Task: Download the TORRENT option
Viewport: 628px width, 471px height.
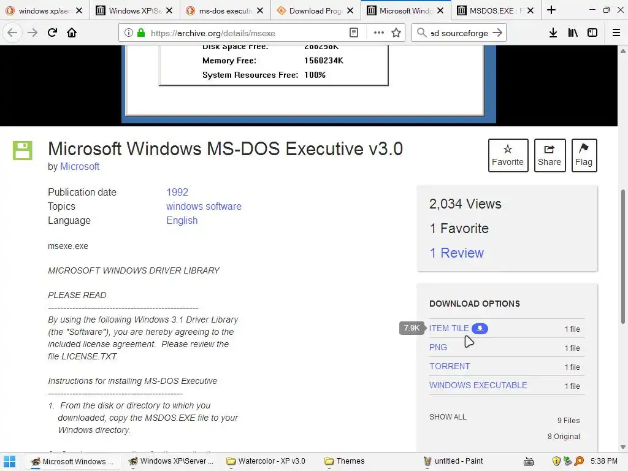Action: pyautogui.click(x=450, y=367)
